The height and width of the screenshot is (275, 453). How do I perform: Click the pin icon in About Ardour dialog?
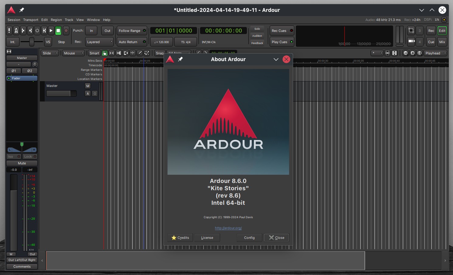(x=181, y=59)
